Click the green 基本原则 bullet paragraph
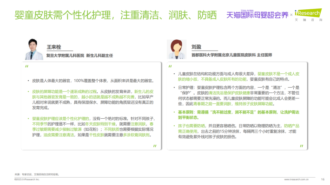The width and height of the screenshot is (330, 185). 238,115
